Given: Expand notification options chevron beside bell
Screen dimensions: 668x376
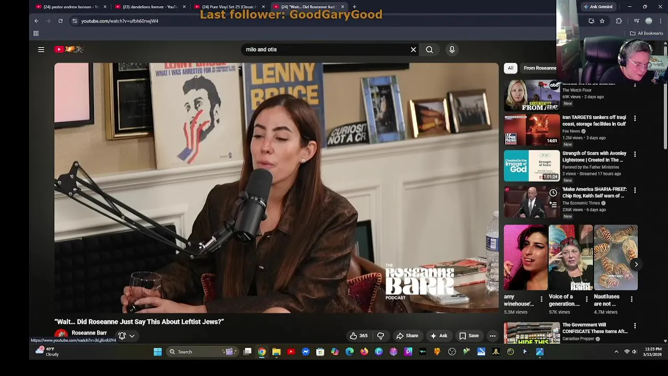Looking at the screenshot, I should click(x=132, y=336).
